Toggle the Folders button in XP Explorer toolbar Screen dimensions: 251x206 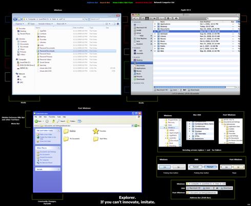point(71,121)
